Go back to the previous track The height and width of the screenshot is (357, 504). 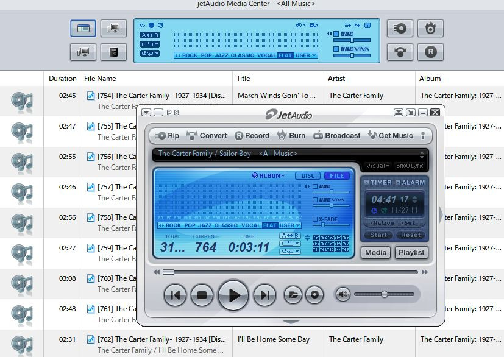pos(175,295)
